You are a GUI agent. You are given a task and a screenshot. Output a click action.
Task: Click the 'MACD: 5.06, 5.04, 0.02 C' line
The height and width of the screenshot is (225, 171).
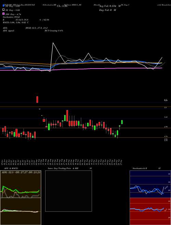[x=15, y=22]
